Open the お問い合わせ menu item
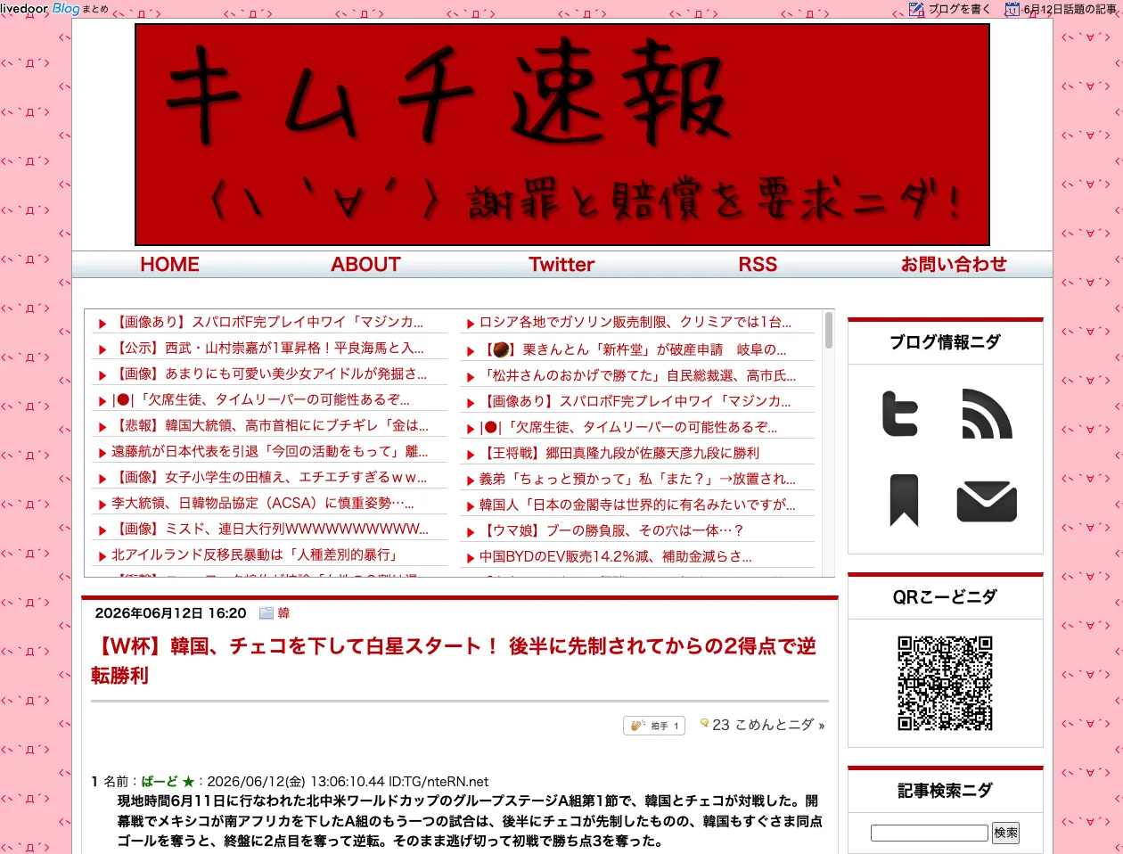Screen dimensions: 1123x854 coord(954,264)
